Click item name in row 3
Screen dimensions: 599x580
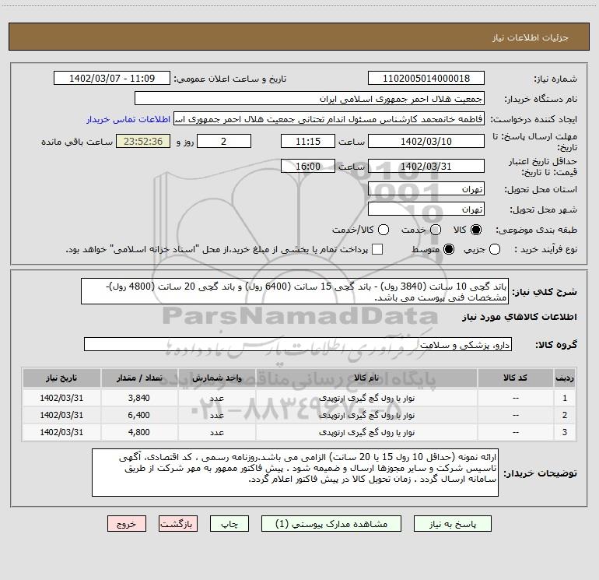(366, 432)
